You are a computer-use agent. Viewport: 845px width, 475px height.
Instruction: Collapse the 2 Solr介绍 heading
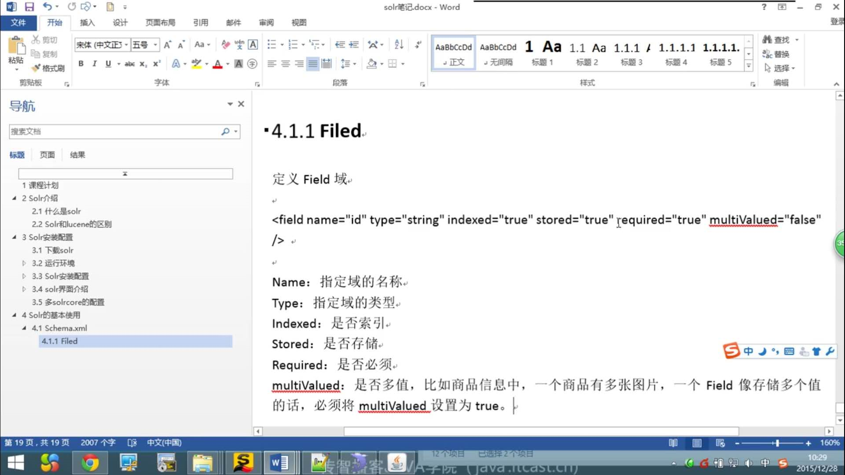(x=14, y=198)
